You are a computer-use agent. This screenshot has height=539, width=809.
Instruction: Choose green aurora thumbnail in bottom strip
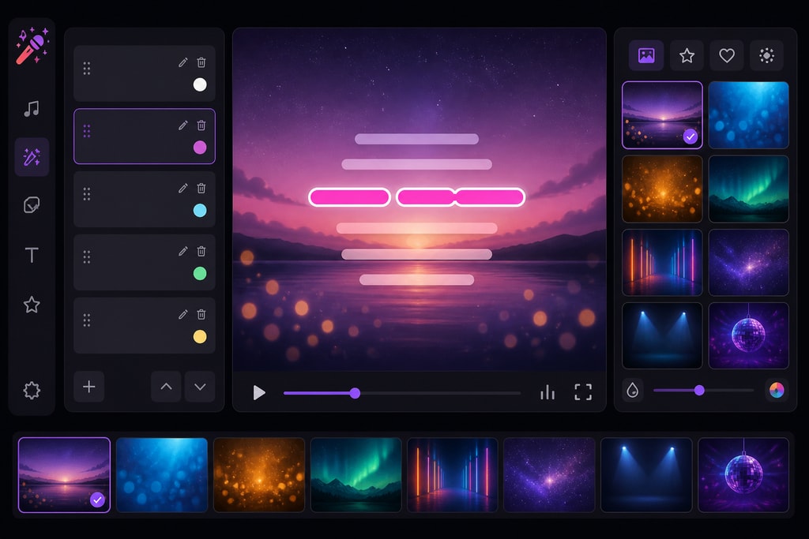pyautogui.click(x=356, y=475)
